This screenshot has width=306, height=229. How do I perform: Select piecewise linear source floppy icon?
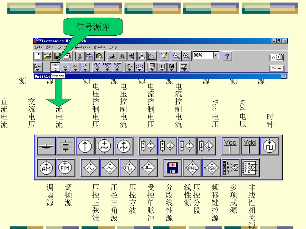(x=172, y=168)
